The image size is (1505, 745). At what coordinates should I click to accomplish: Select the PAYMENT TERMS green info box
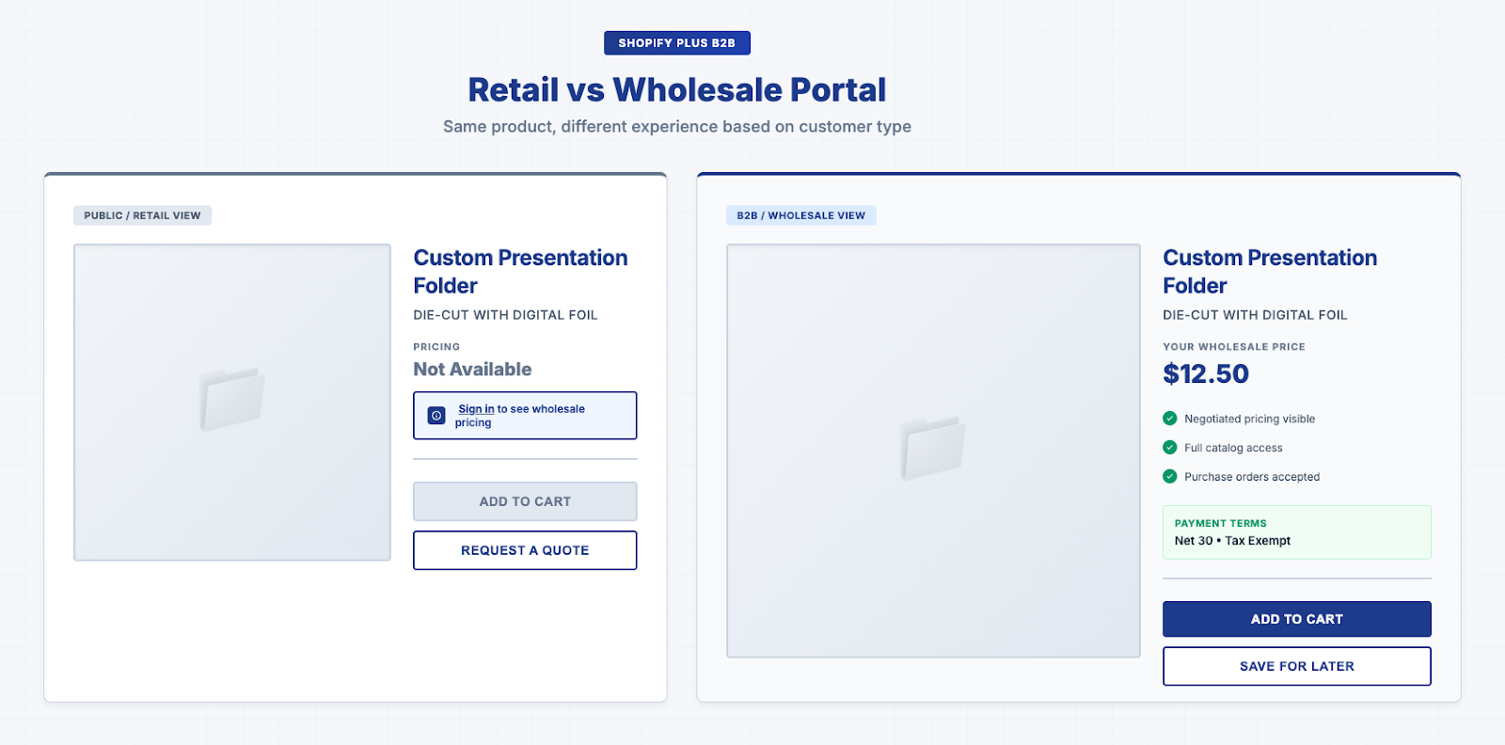(x=1296, y=531)
